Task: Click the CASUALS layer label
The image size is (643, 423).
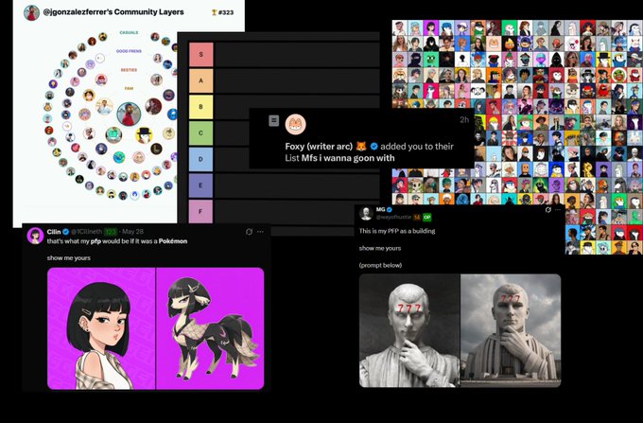Action: pyautogui.click(x=129, y=32)
